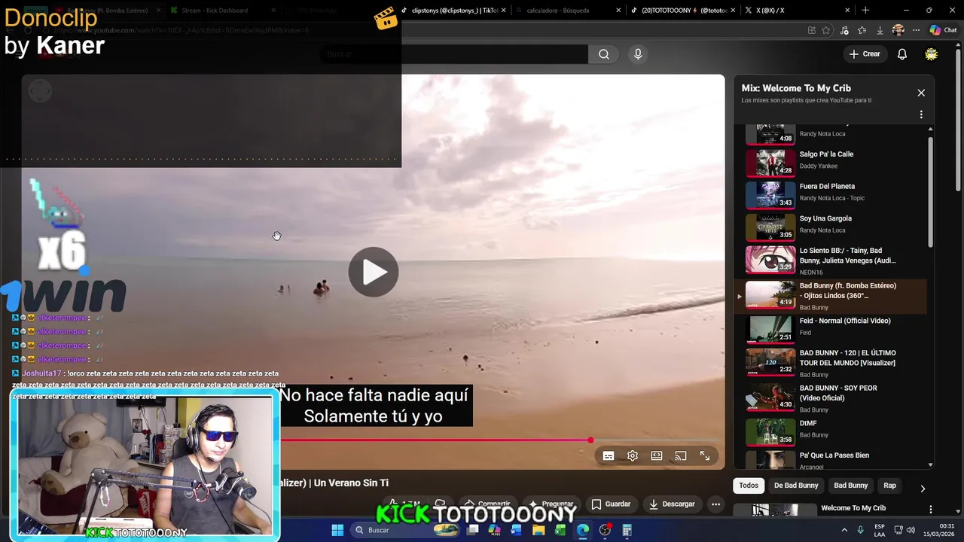This screenshot has height=542, width=964.
Task: Open File Explorer from taskbar
Action: [538, 530]
